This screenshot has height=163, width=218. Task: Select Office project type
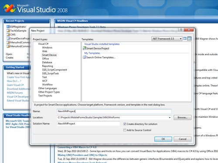pos(45,59)
